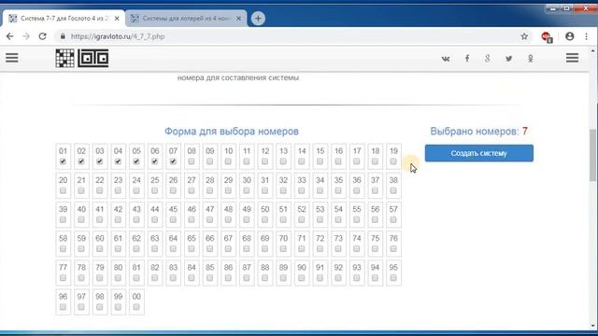
Task: Uncheck number 03 checkbox
Action: pyautogui.click(x=100, y=161)
